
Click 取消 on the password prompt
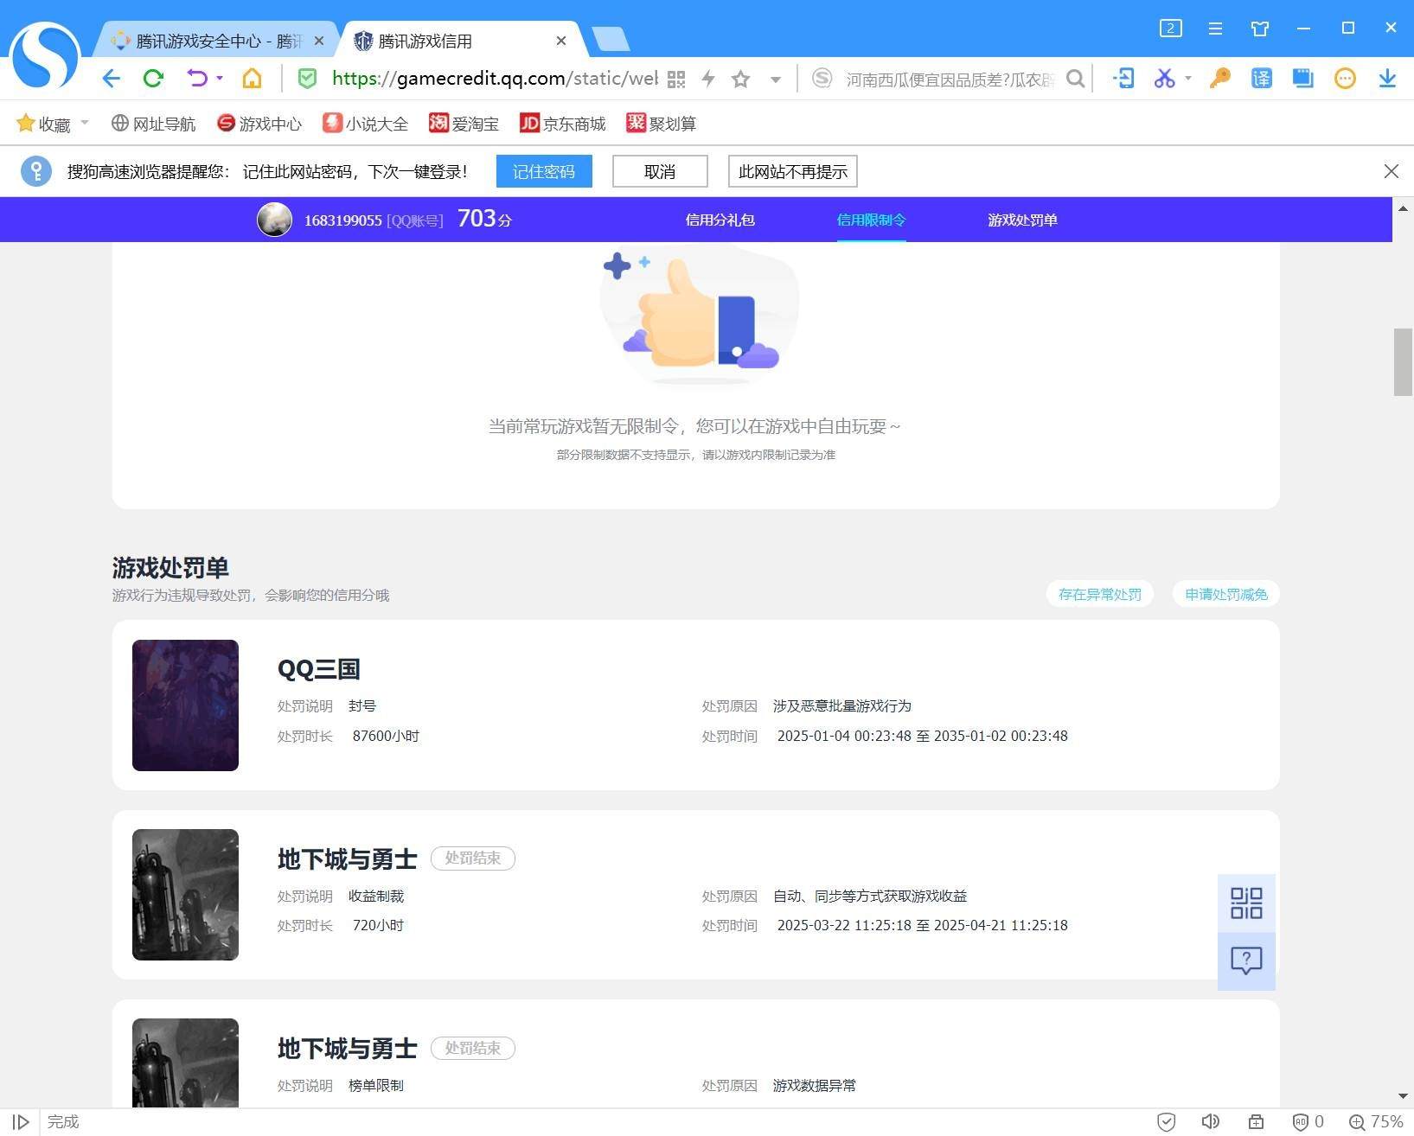tap(660, 171)
